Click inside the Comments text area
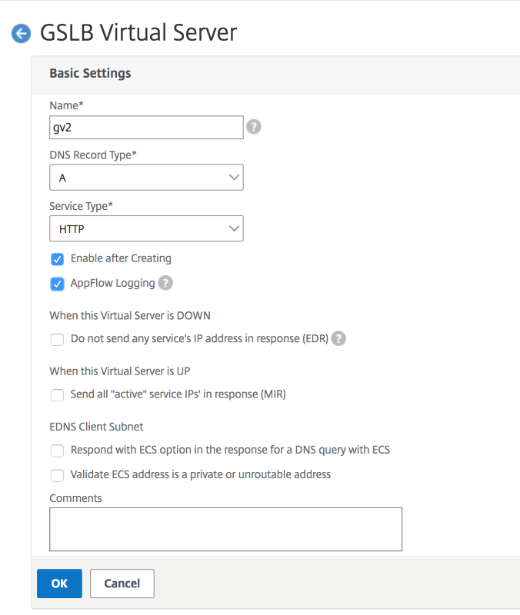520x615 pixels. click(x=225, y=529)
